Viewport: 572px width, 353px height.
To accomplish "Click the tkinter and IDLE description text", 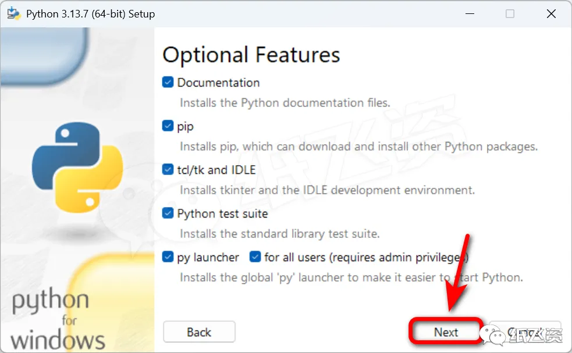I will point(327,190).
